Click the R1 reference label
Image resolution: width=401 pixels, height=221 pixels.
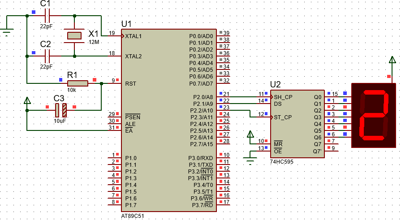(72, 75)
